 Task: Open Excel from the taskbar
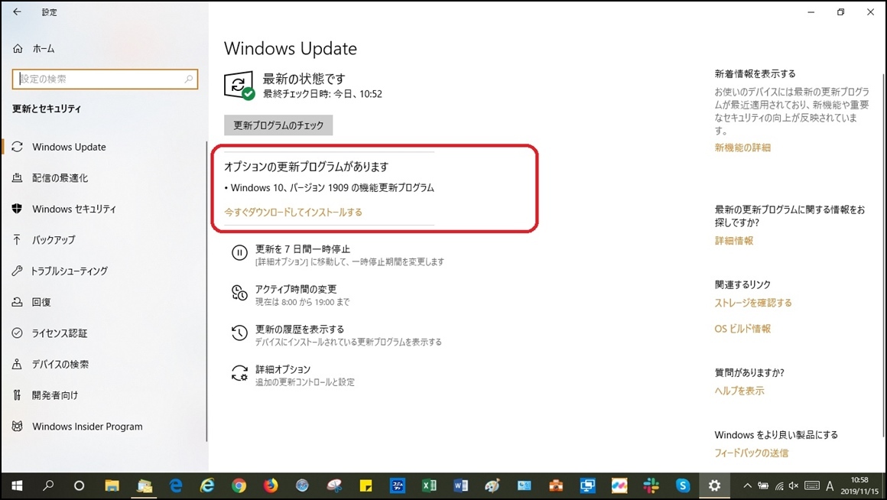pos(429,486)
